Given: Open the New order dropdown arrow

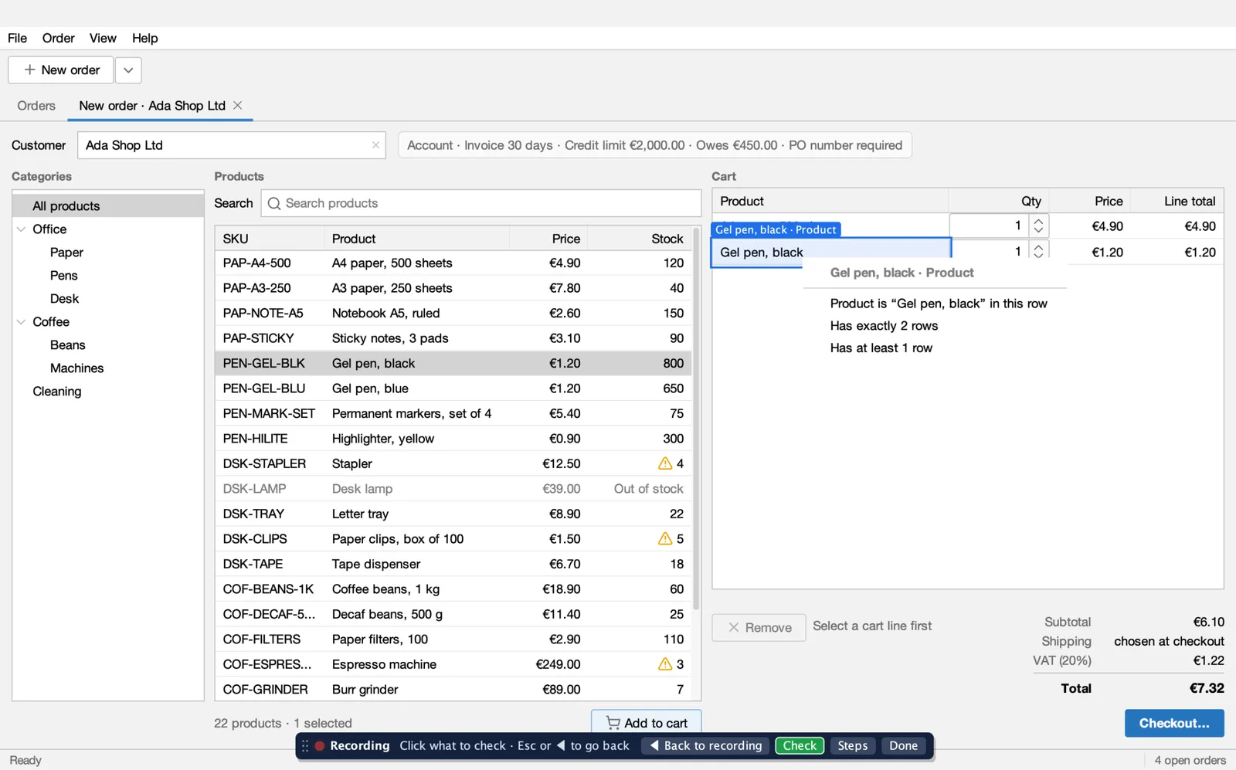Looking at the screenshot, I should 128,70.
